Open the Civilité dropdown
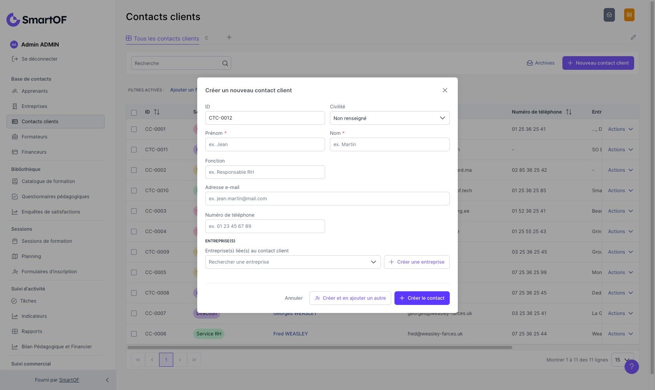The width and height of the screenshot is (655, 390). pyautogui.click(x=390, y=118)
